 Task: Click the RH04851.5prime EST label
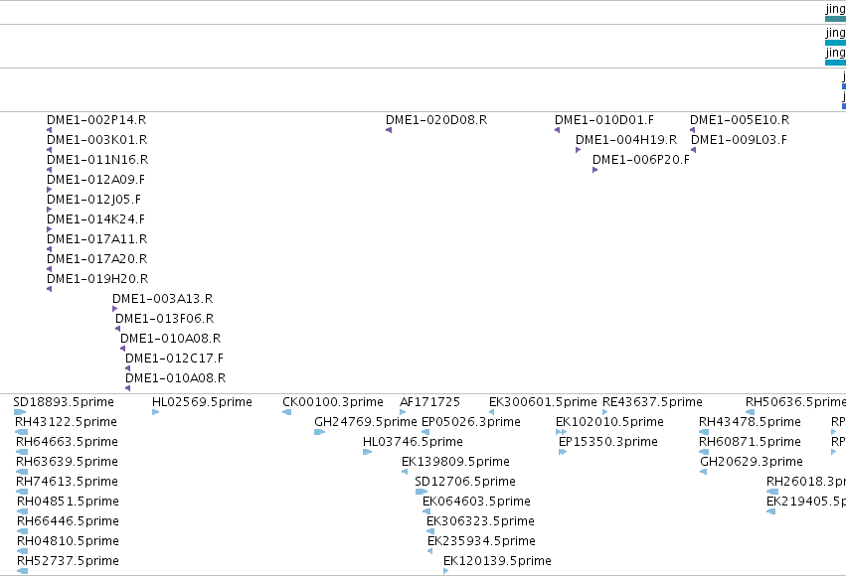[x=68, y=502]
